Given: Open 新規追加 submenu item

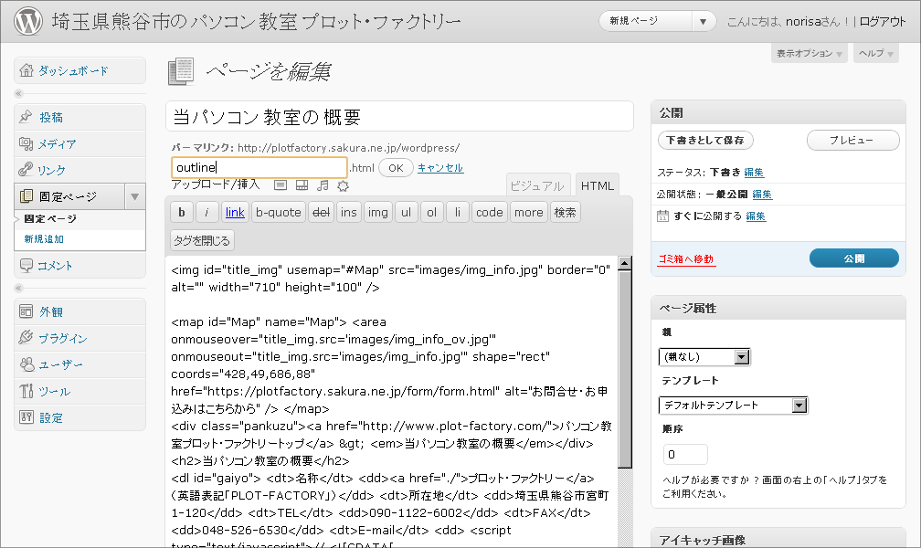Looking at the screenshot, I should tap(44, 239).
